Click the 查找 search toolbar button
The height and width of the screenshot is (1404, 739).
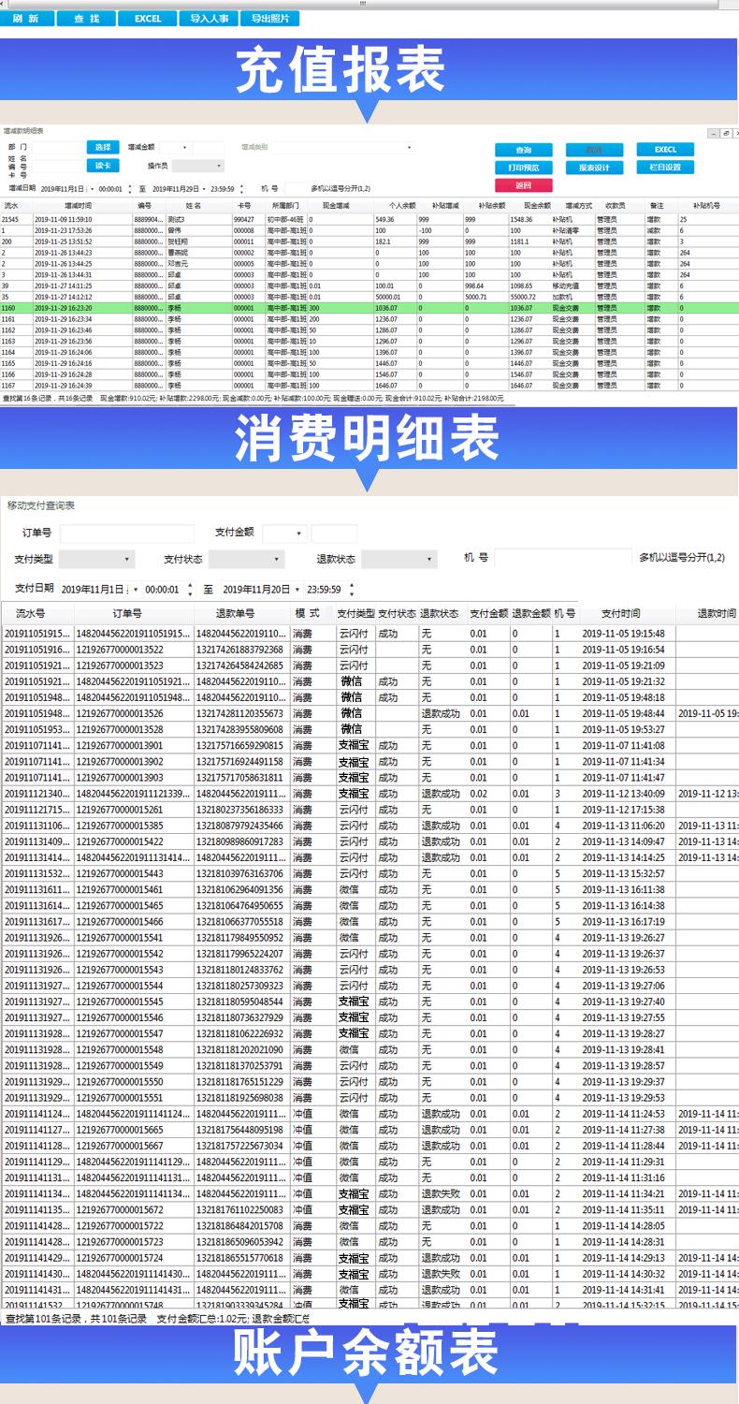coord(87,19)
